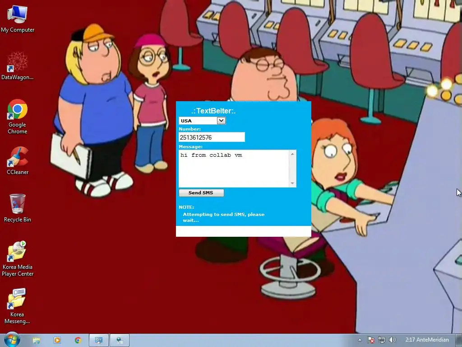
Task: Click the "Message:" label
Action: [191, 147]
